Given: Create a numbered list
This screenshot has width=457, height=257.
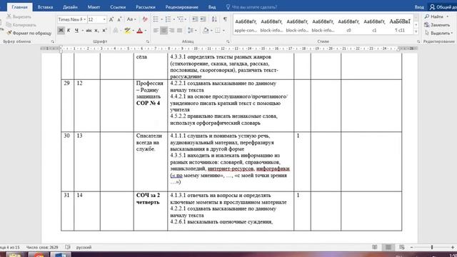Looking at the screenshot, I should (169, 19).
